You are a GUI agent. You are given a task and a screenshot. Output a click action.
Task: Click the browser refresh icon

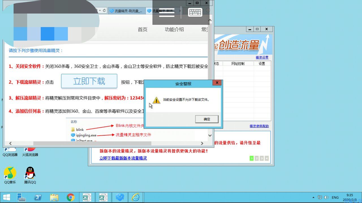(104, 10)
